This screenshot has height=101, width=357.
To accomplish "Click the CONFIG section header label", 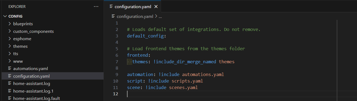I will [x=16, y=16].
